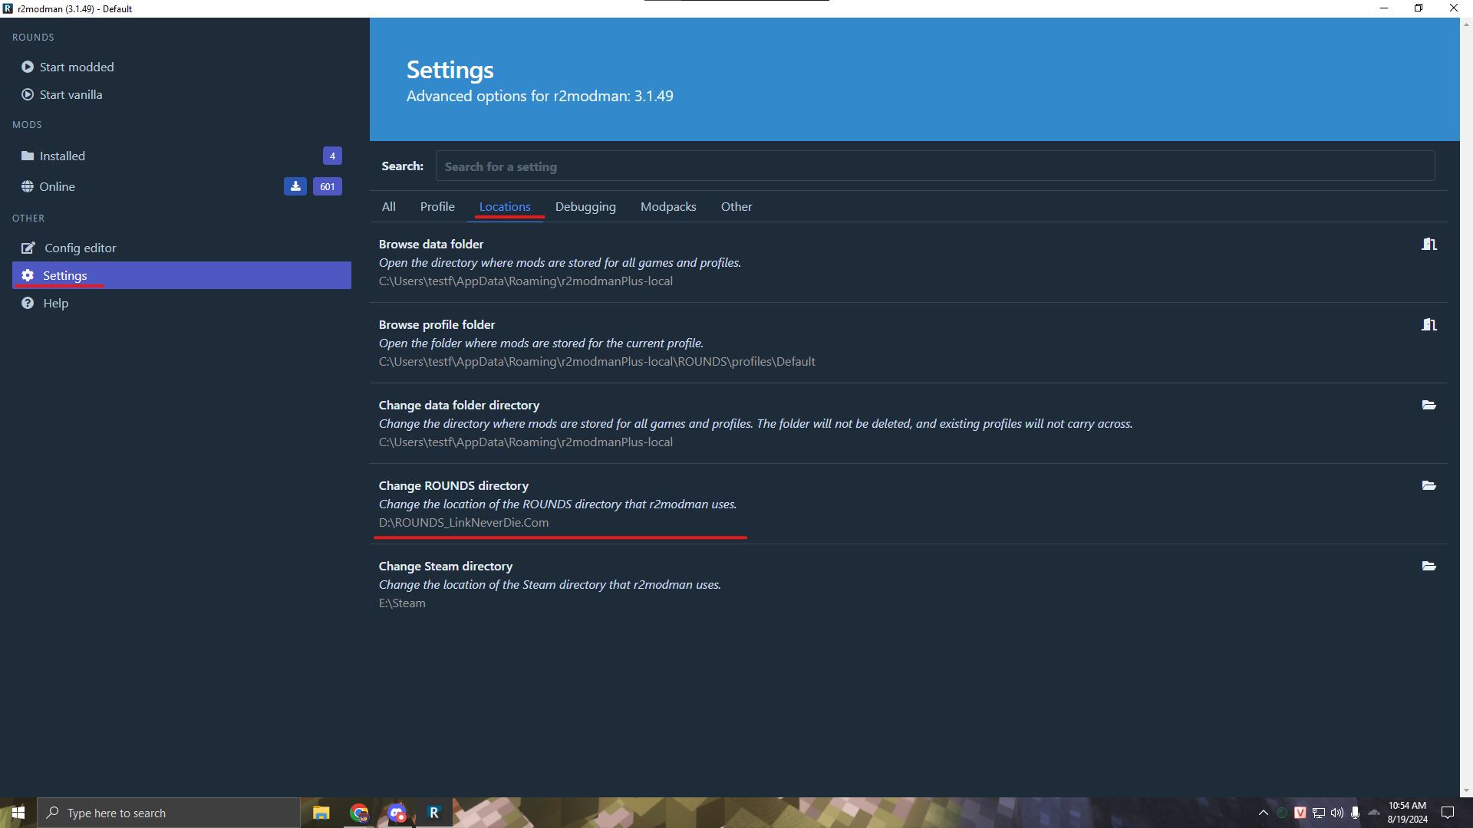Image resolution: width=1473 pixels, height=828 pixels.
Task: Switch to the Profile settings tab
Action: point(437,207)
